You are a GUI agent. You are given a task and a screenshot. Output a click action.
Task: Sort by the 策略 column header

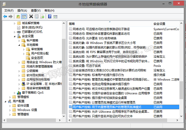(108, 24)
